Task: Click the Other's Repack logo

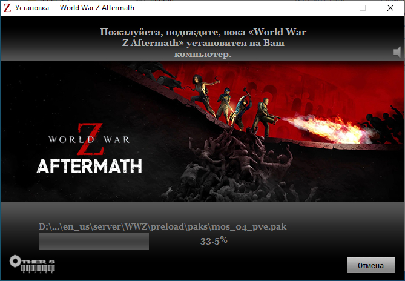Action: pos(32,264)
